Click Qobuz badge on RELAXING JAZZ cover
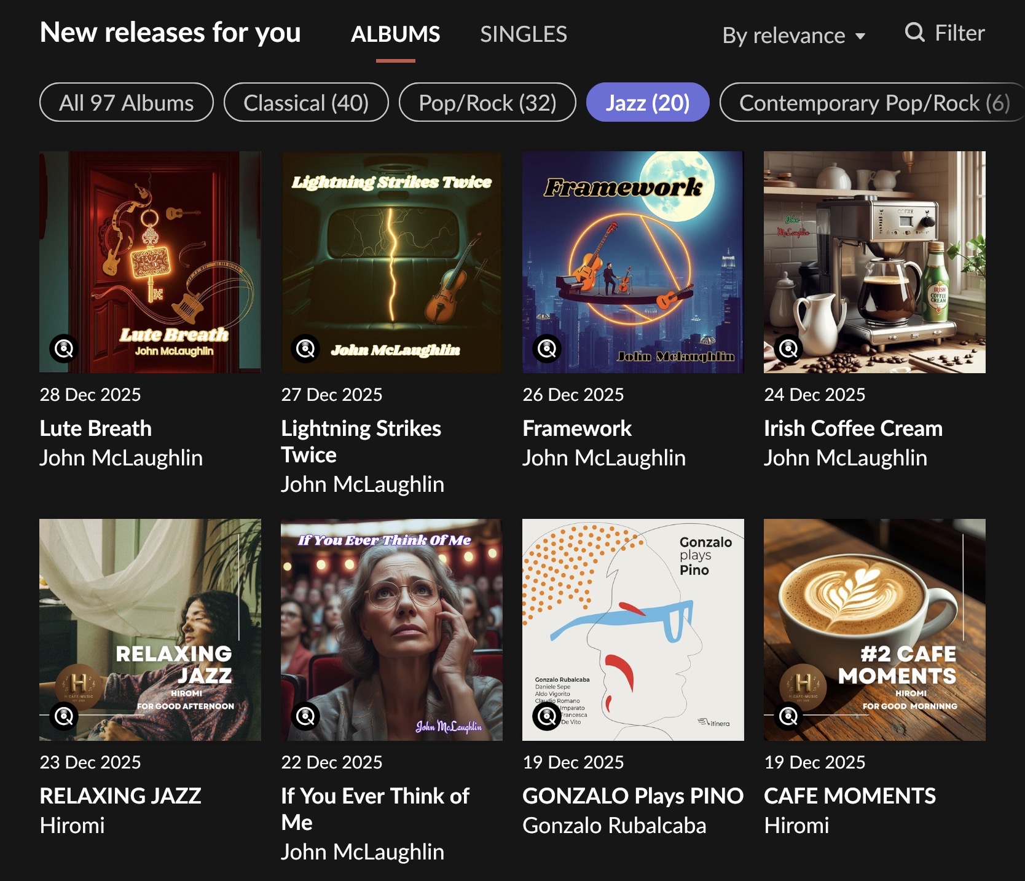Screen dimensions: 1025x881 pyautogui.click(x=64, y=716)
